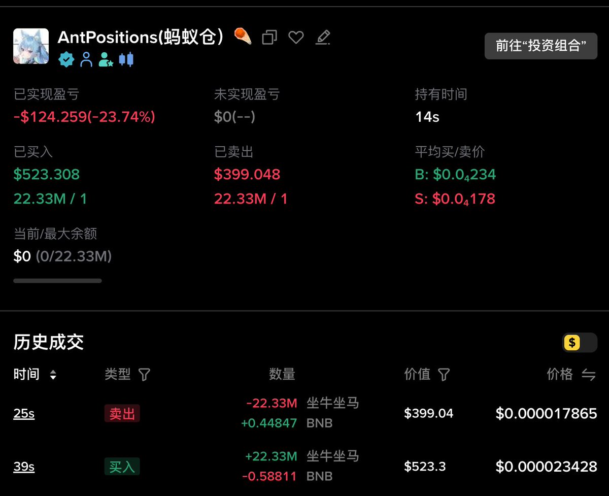Image resolution: width=609 pixels, height=496 pixels.
Task: Favorite wallet with the heart icon
Action: click(x=296, y=38)
